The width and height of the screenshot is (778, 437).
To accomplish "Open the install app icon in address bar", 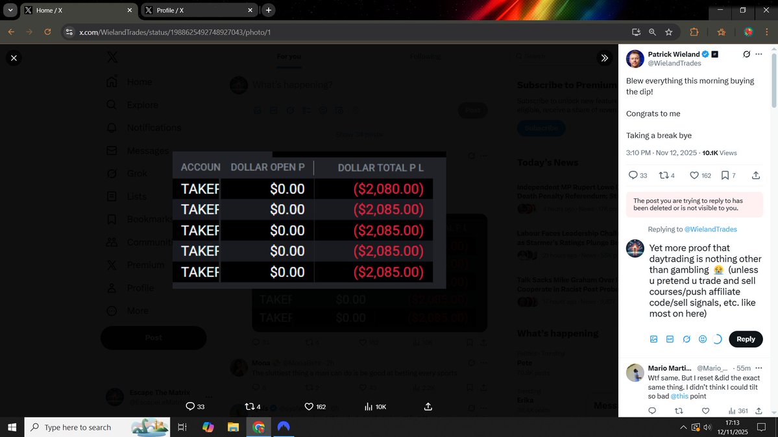I will coord(636,32).
